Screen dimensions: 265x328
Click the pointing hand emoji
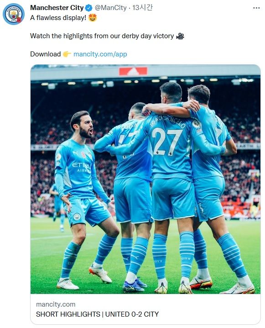[67, 54]
